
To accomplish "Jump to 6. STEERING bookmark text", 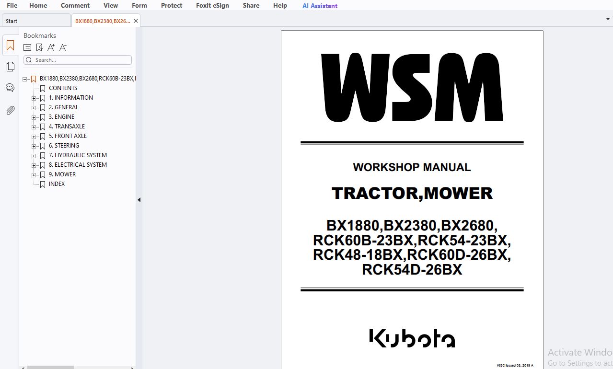I will pyautogui.click(x=64, y=146).
